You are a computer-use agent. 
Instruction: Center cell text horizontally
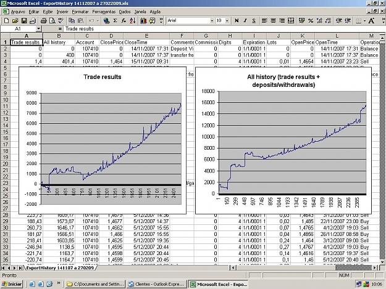tap(273, 20)
